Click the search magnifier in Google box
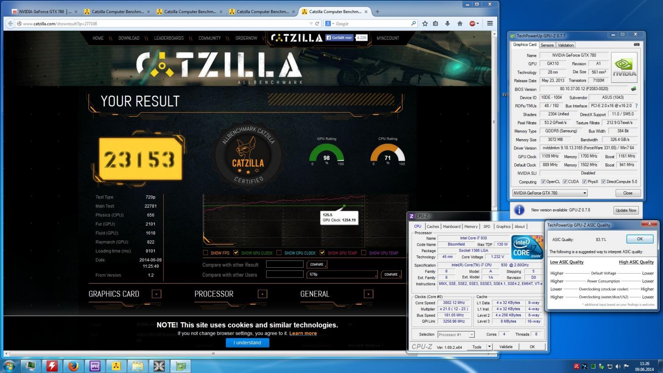Screen dimensions: 663x373 [x=414, y=24]
